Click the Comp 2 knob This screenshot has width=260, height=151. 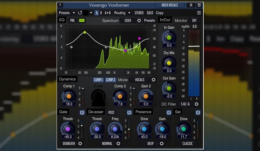120,96
